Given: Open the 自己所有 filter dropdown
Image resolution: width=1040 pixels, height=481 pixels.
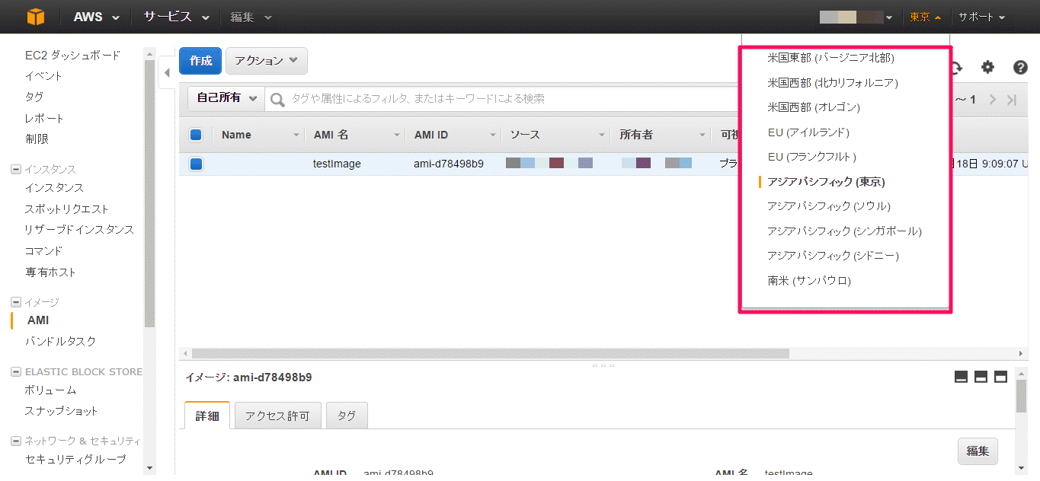Looking at the screenshot, I should [226, 98].
